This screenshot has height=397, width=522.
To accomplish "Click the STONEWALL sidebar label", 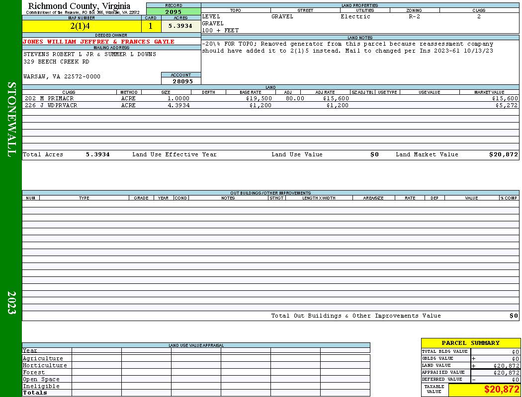I will click(11, 120).
